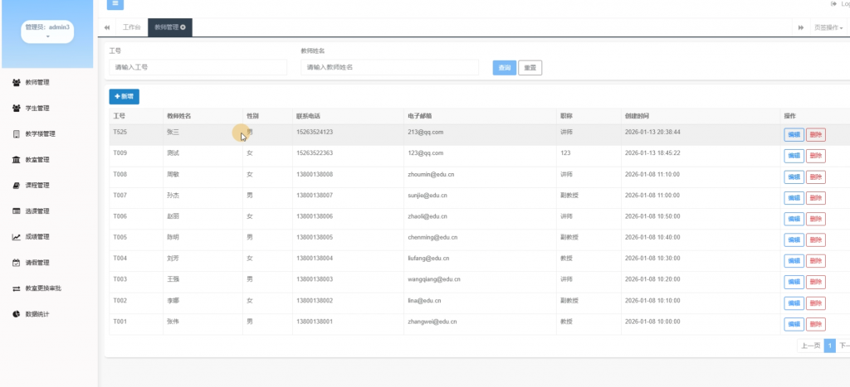Click the phone cell 15263524123
The height and width of the screenshot is (387, 850).
315,132
